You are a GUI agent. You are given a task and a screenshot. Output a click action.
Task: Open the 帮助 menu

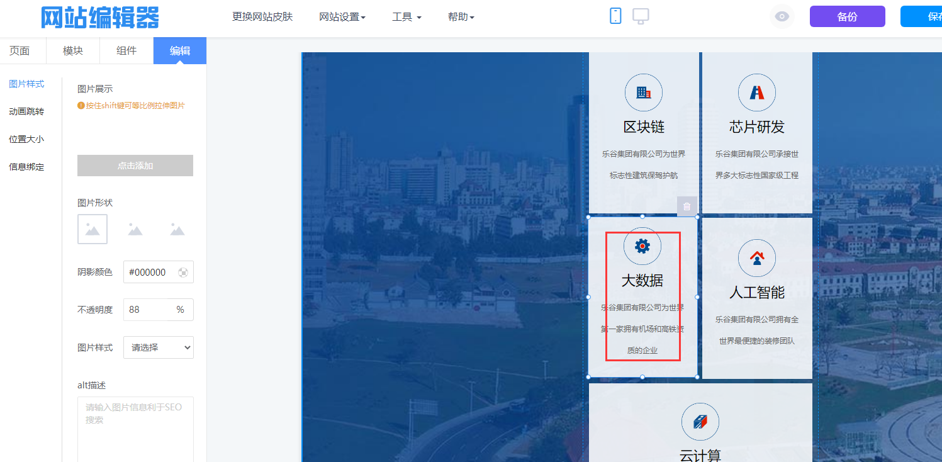[x=461, y=17]
